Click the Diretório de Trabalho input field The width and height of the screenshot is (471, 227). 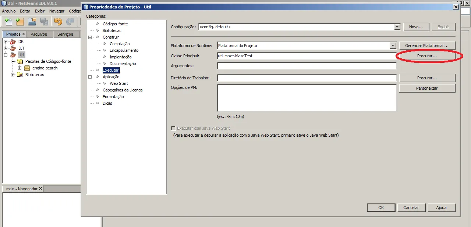click(307, 78)
